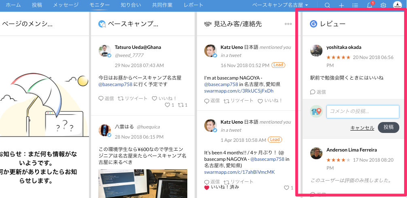Go to the ホーム tab
This screenshot has height=198, width=407.
pos(13,5)
